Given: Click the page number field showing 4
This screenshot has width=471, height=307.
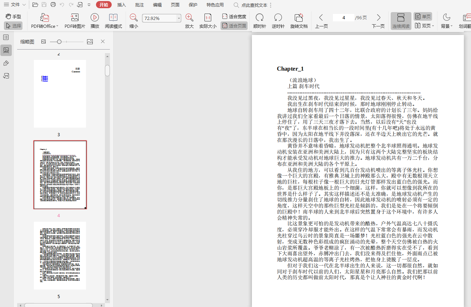Looking at the screenshot, I should pyautogui.click(x=343, y=17).
